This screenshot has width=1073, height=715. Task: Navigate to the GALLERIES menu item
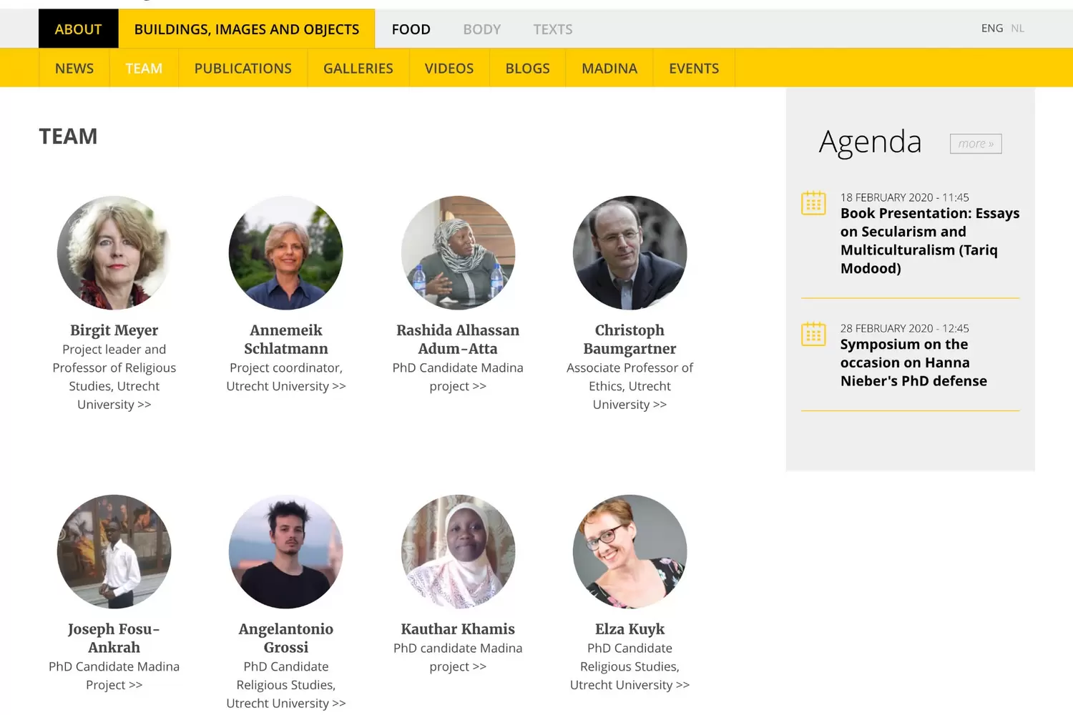(x=358, y=69)
